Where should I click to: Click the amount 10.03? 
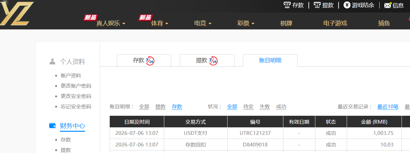pyautogui.click(x=387, y=145)
